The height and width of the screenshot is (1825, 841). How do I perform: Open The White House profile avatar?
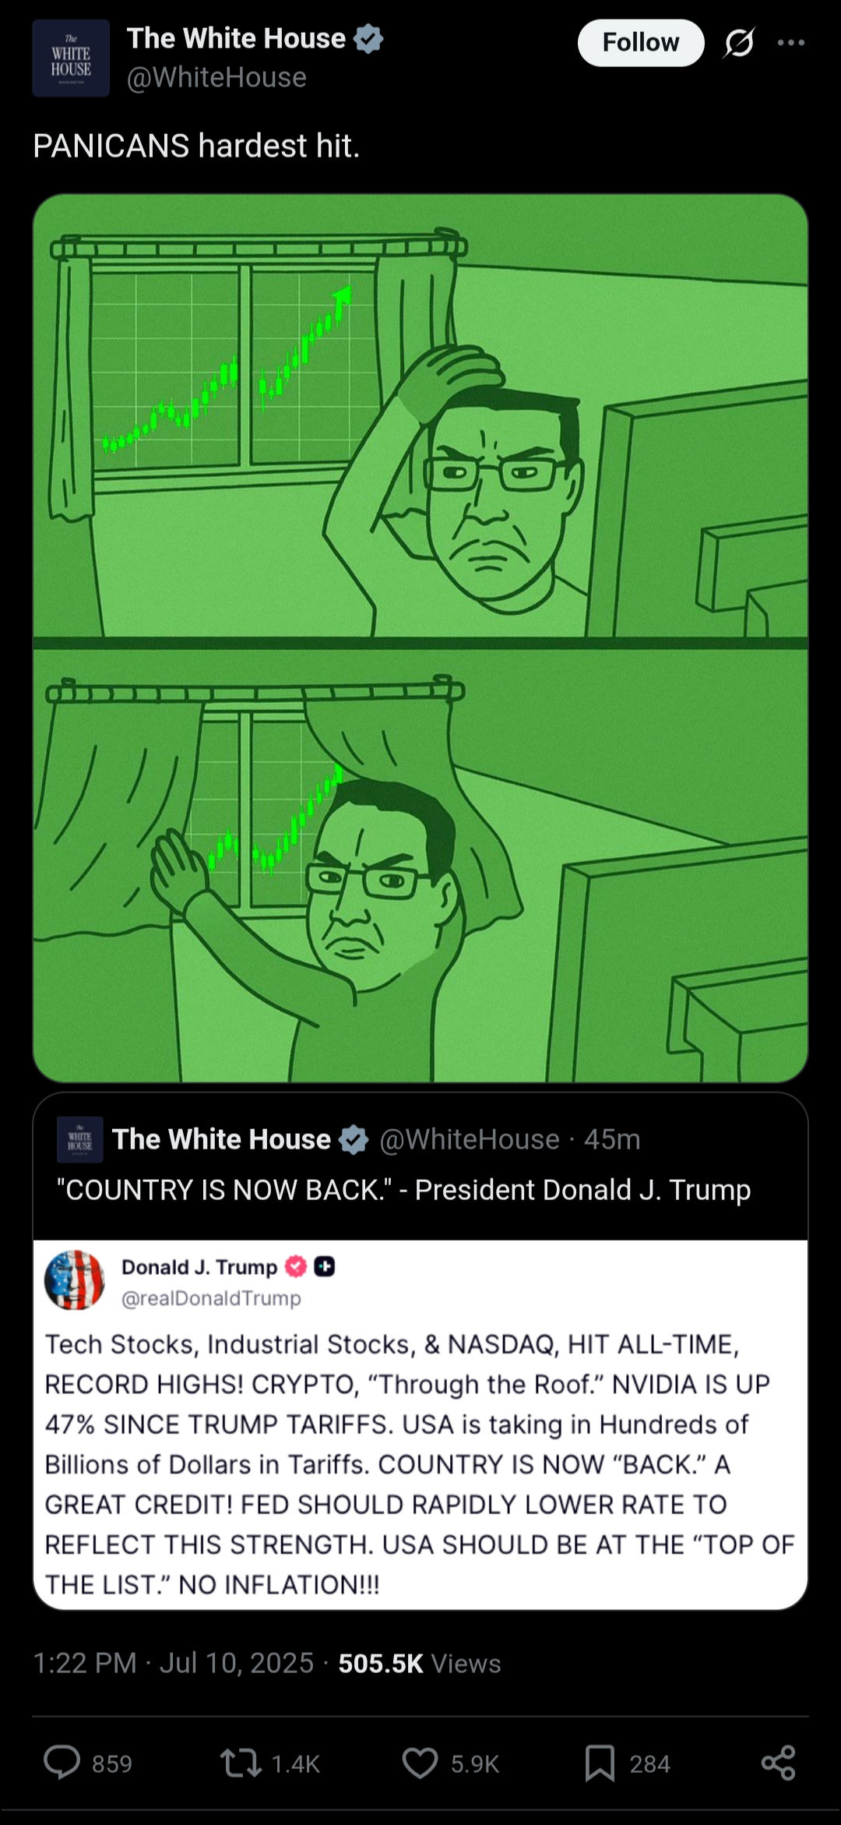pos(71,58)
